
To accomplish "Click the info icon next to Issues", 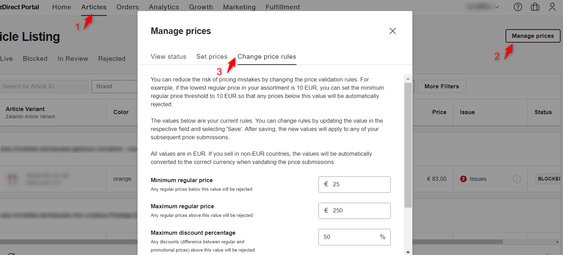I will coord(517,179).
